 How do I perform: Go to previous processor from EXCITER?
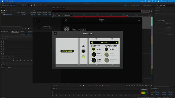(x=92, y=42)
